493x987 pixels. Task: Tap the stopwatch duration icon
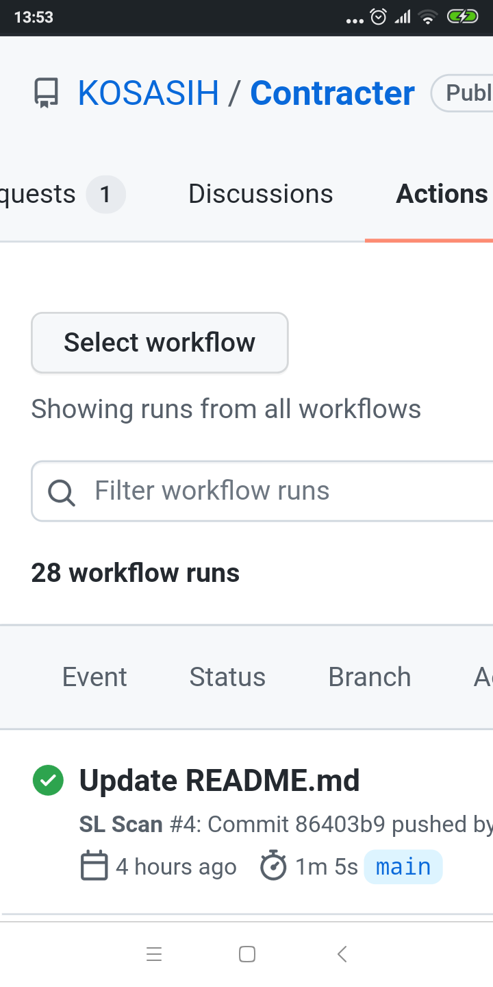[x=273, y=866]
